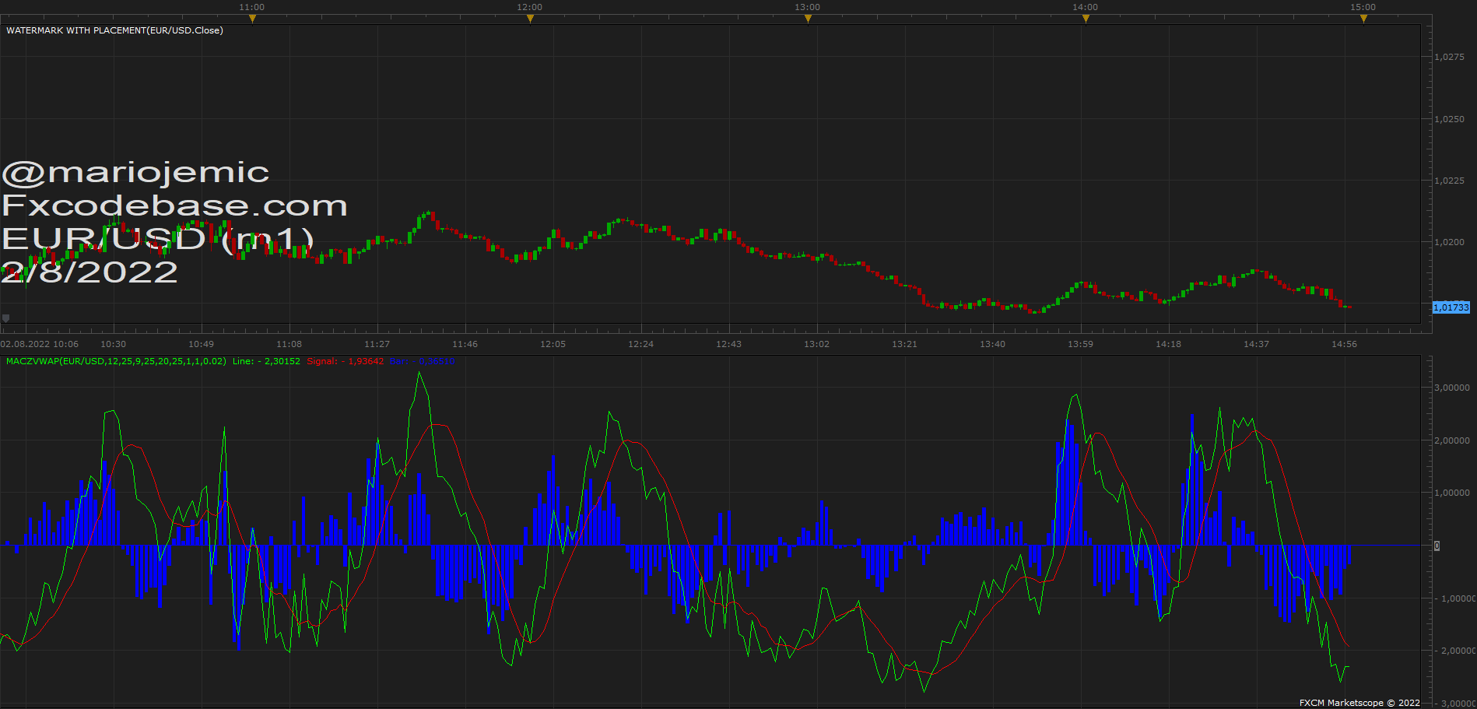Click the 13:00 hour triangle marker

[808, 19]
